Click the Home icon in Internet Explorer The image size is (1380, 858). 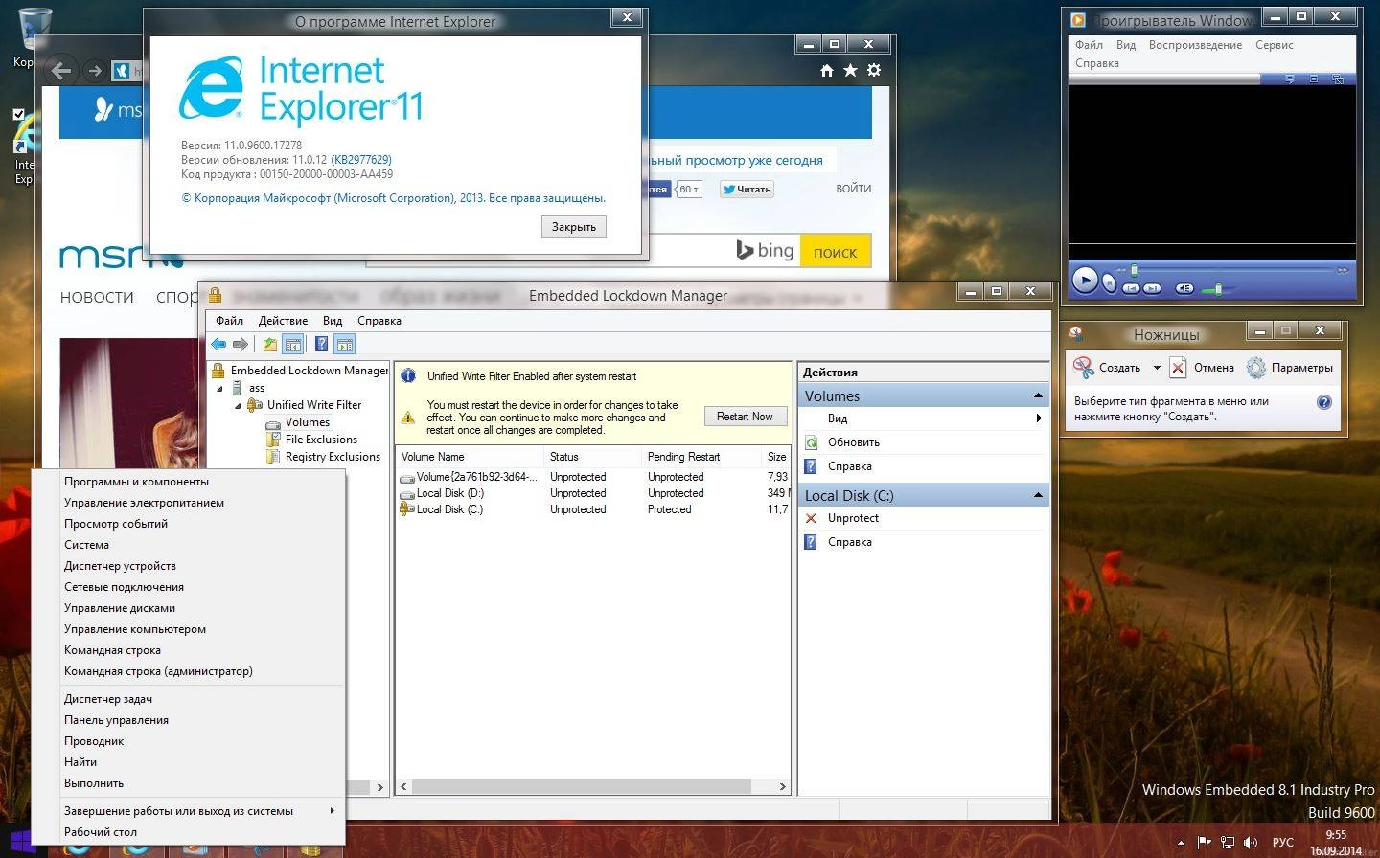(827, 70)
